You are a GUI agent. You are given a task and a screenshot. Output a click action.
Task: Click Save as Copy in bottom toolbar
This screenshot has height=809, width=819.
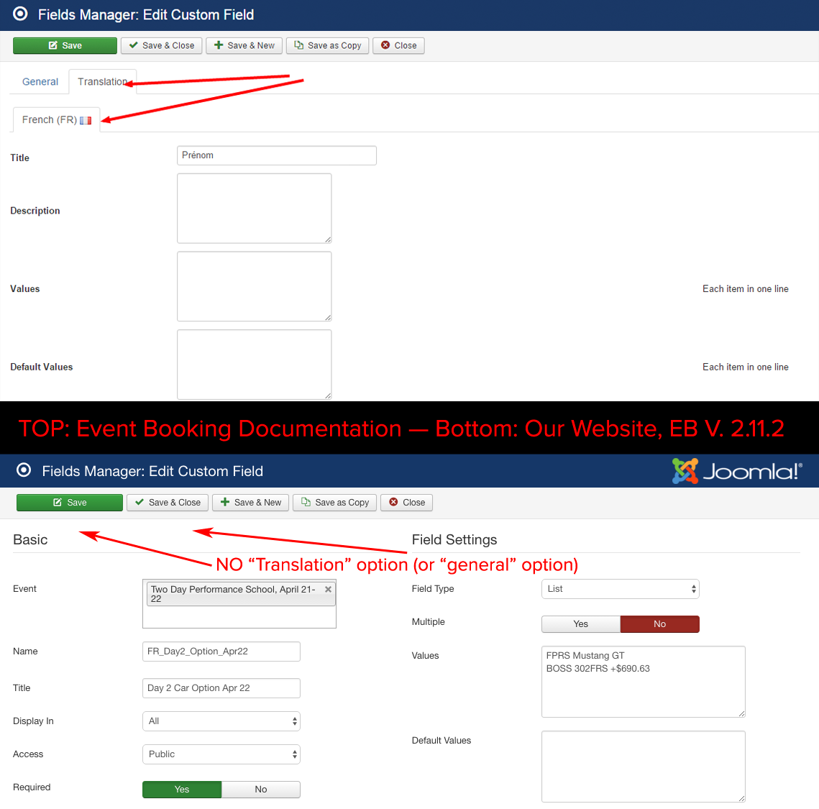pyautogui.click(x=335, y=503)
